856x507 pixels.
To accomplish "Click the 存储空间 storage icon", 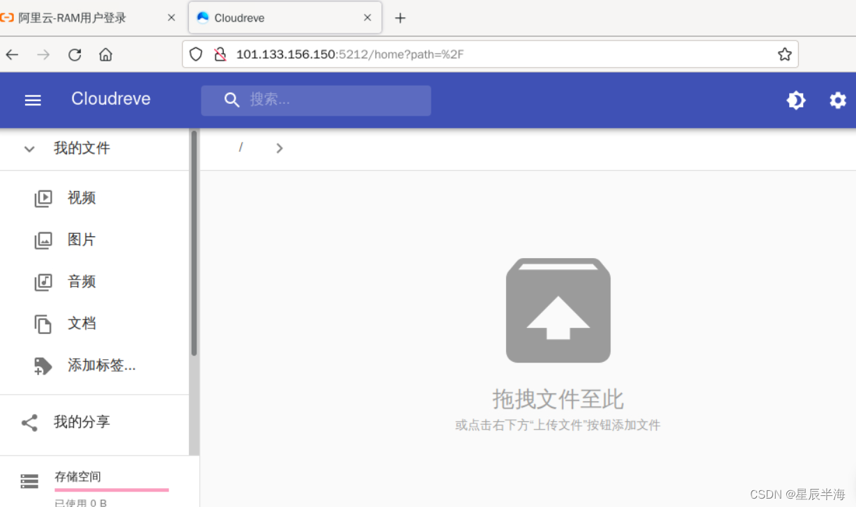I will click(x=29, y=481).
